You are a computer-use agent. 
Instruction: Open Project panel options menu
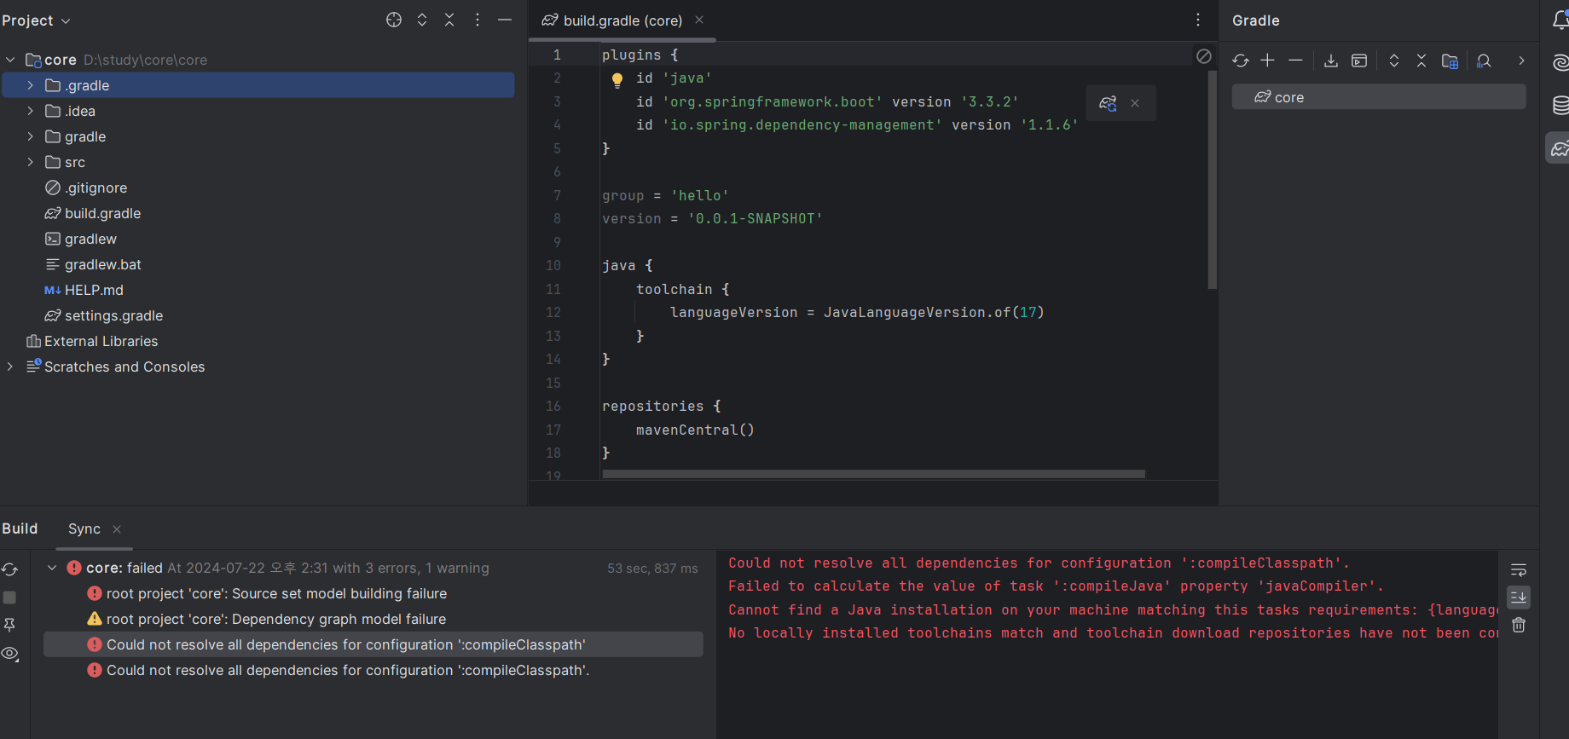click(478, 20)
